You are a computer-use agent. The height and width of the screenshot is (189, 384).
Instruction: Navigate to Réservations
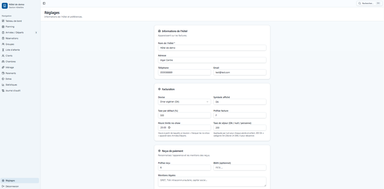point(20,38)
